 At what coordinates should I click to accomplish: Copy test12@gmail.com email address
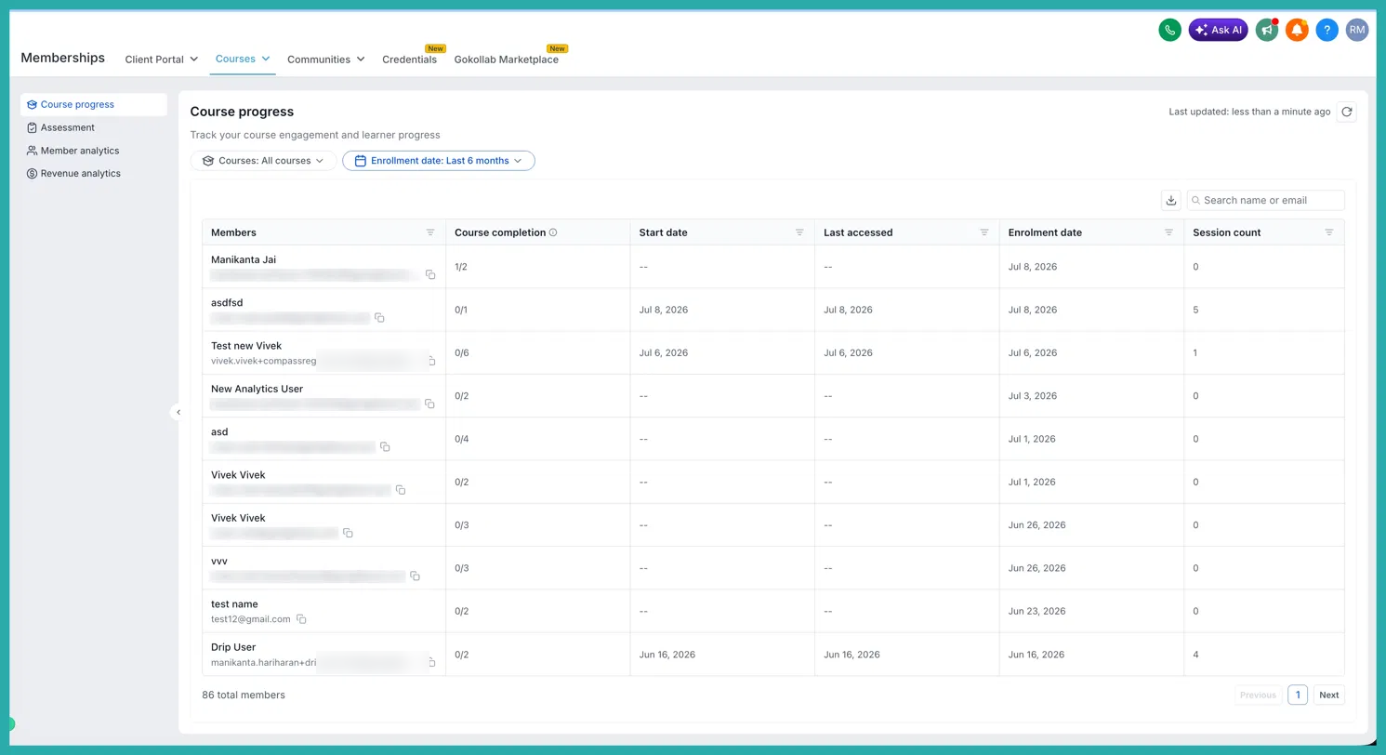point(301,619)
